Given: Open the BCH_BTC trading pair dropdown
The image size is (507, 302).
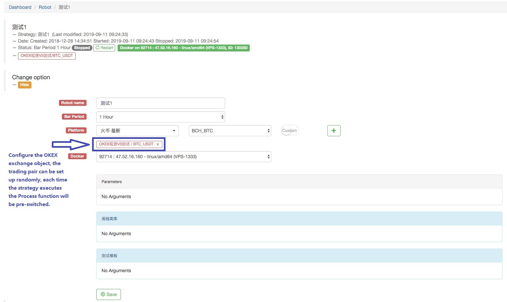Looking at the screenshot, I should [x=230, y=131].
